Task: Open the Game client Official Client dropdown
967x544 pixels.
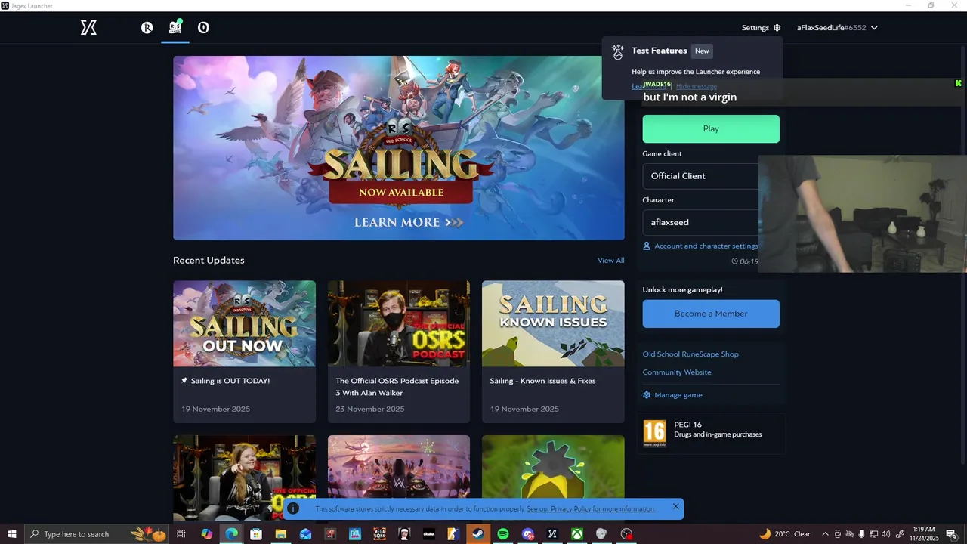Action: tap(701, 176)
